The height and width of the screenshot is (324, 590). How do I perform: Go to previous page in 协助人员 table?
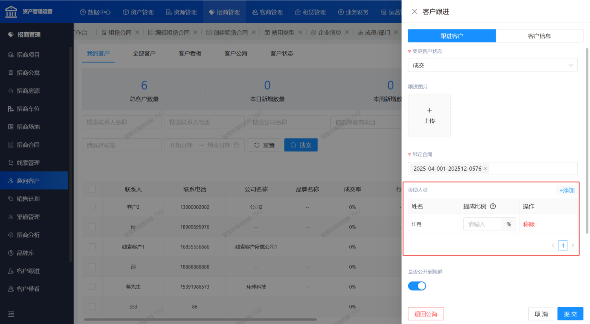click(553, 245)
